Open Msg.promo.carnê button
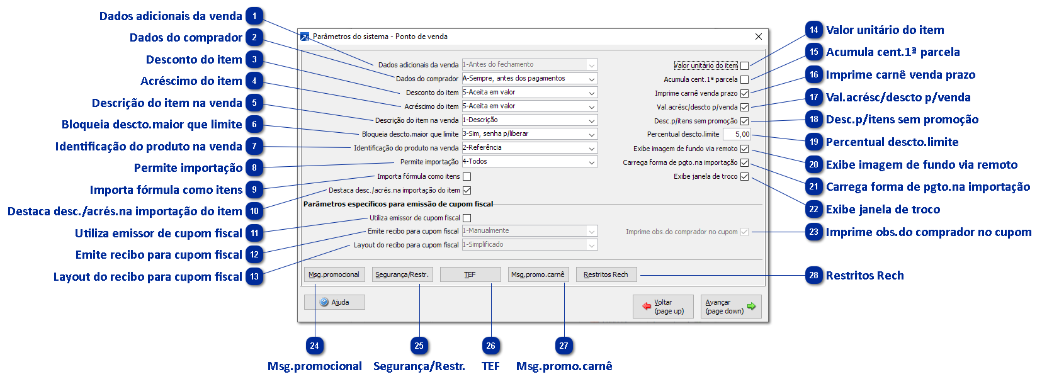The width and height of the screenshot is (1042, 384). (538, 274)
